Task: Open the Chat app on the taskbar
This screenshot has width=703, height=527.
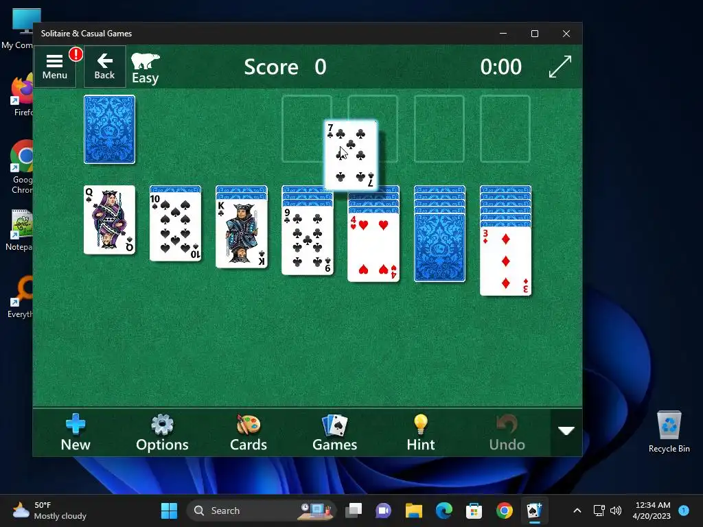Action: tap(383, 511)
